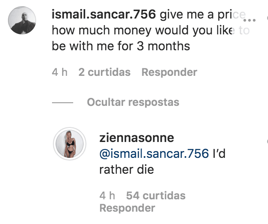This screenshot has width=268, height=224.
Task: Open ziennasonne's profile picture
Action: (x=69, y=144)
